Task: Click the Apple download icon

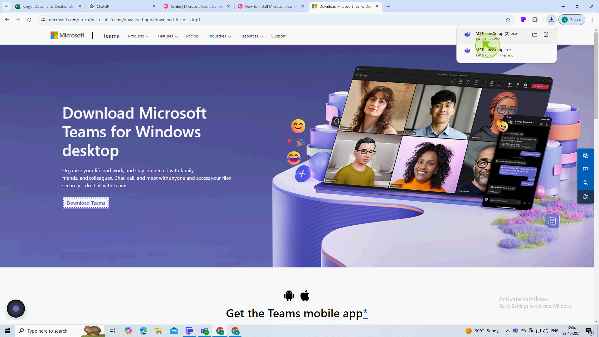Action: coord(305,295)
